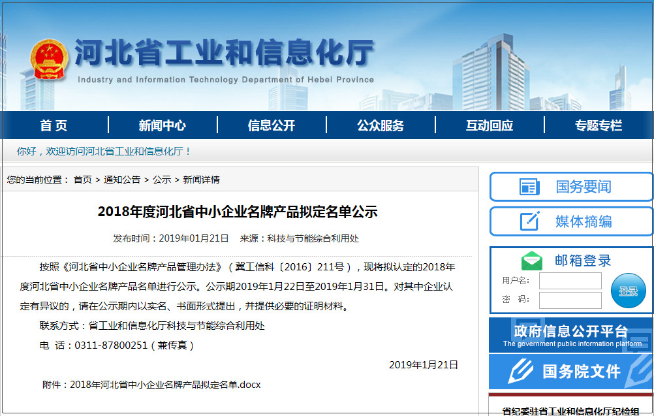Screen dimensions: 654x416
Task: Open the 政府信息公开平台 banner
Action: pos(570,335)
